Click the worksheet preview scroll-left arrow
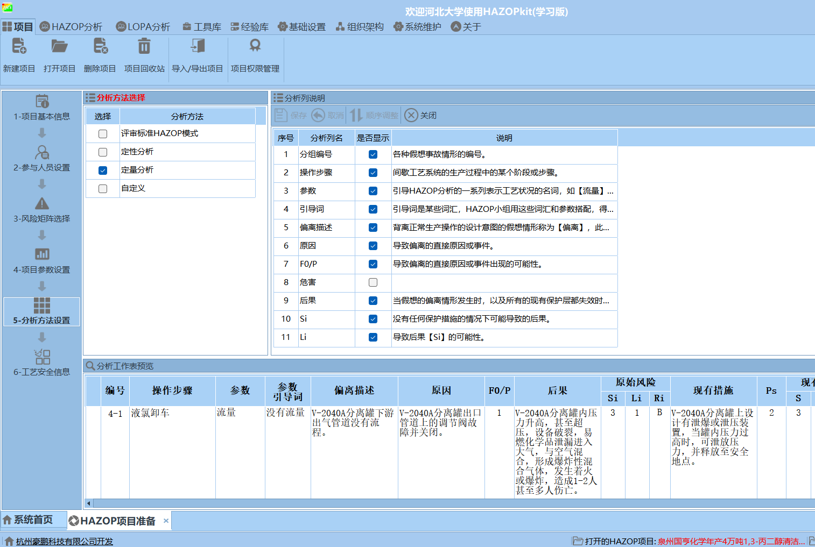 (x=89, y=503)
